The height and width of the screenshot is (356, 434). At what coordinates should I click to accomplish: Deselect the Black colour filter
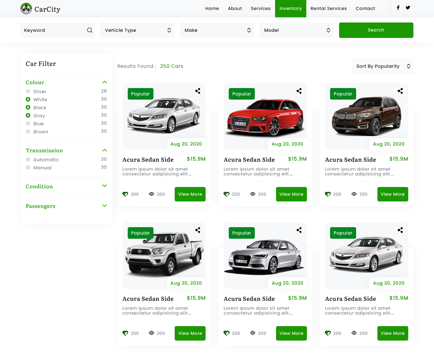point(28,107)
